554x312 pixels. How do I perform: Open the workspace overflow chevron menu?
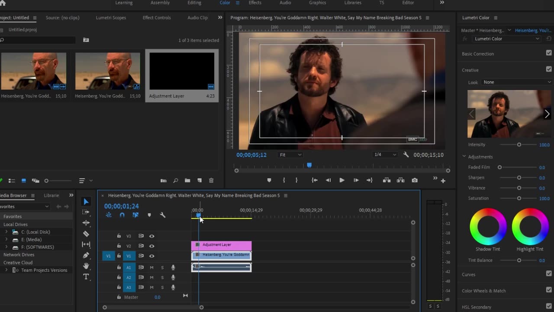tap(442, 3)
